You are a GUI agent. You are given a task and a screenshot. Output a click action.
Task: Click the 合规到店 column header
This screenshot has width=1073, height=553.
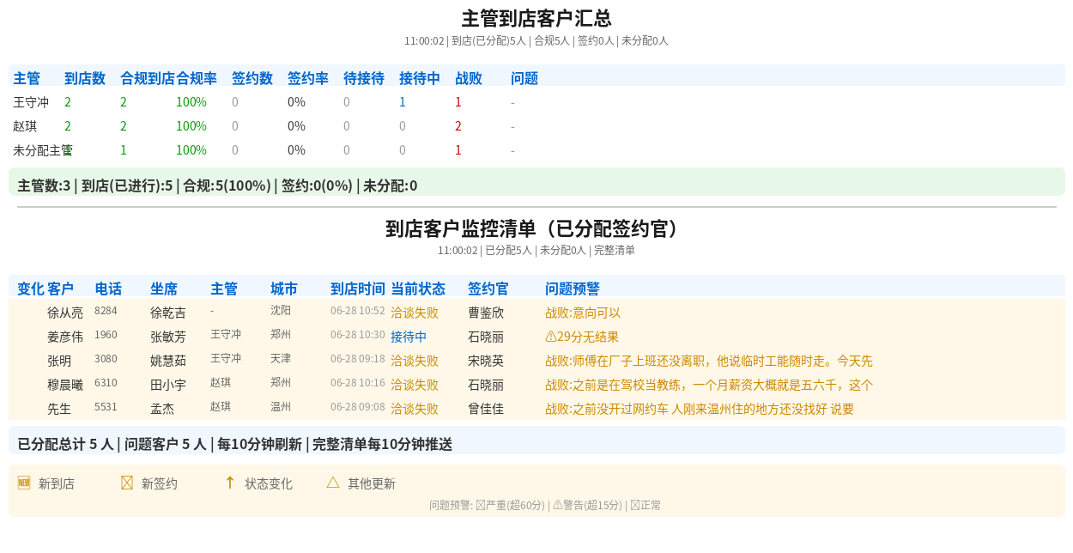tap(148, 78)
